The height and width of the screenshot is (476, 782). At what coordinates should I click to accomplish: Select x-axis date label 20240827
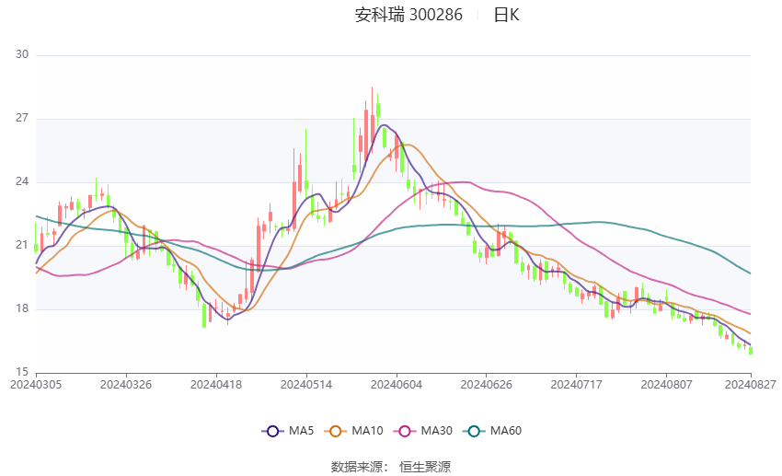coord(751,385)
